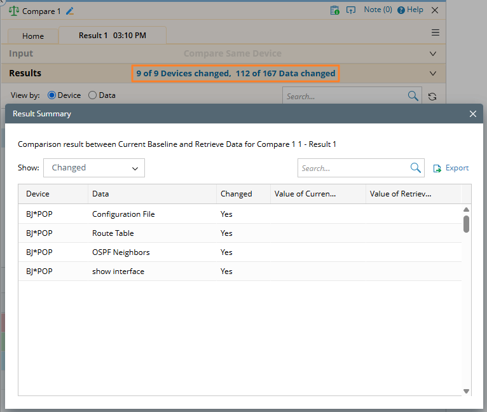Click the clipboard icon in the top toolbar
487x412 pixels.
coord(334,10)
